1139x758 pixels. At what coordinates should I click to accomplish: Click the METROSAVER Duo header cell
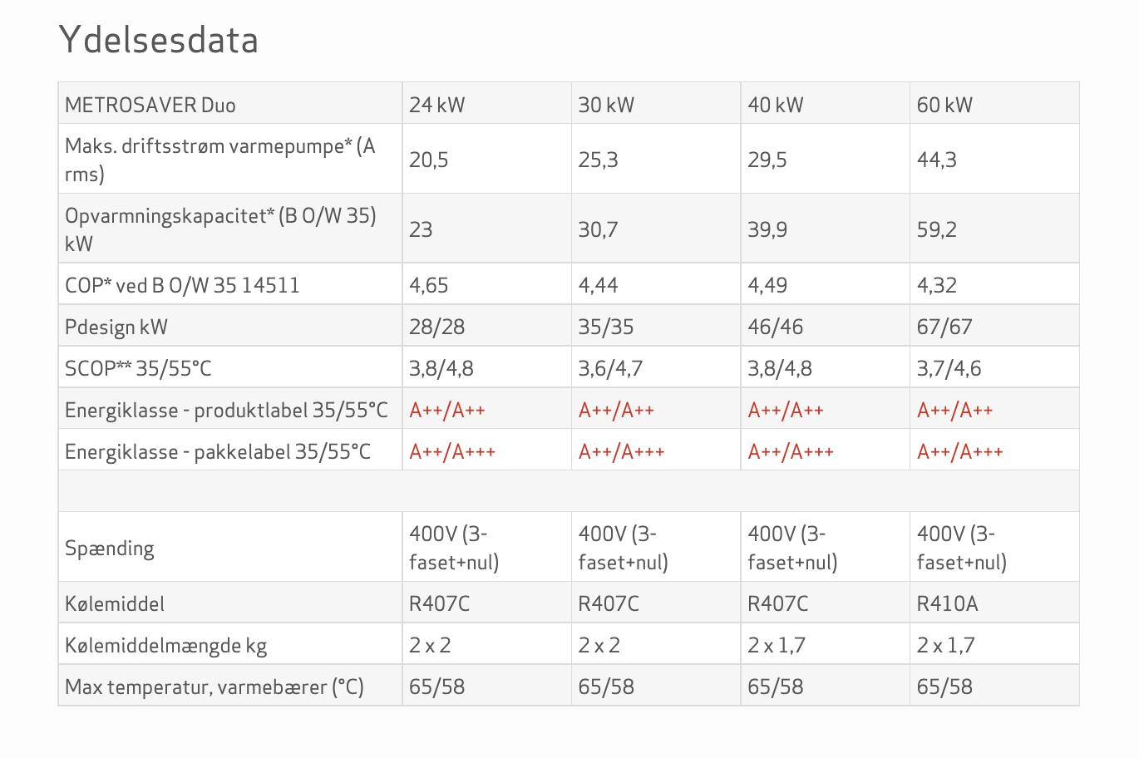click(150, 105)
